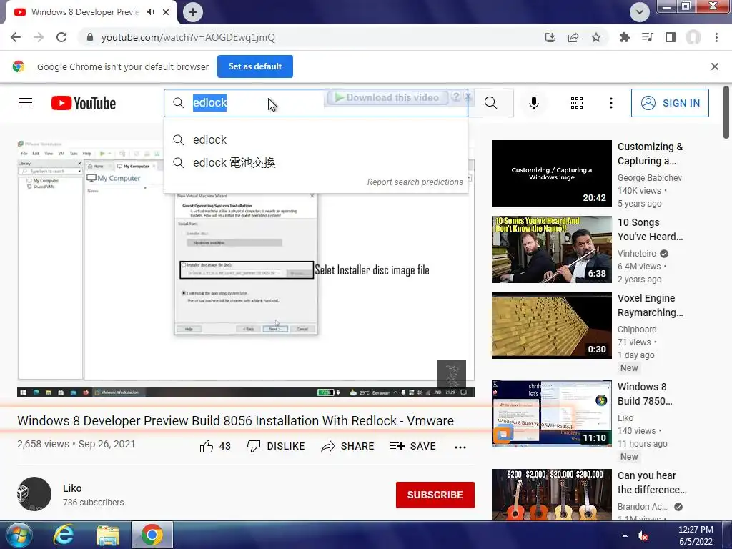Launch Internet Explorer from the taskbar
Screen dimensions: 732x549
click(x=63, y=535)
